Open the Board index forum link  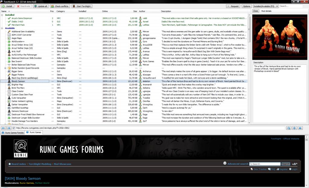18,164
